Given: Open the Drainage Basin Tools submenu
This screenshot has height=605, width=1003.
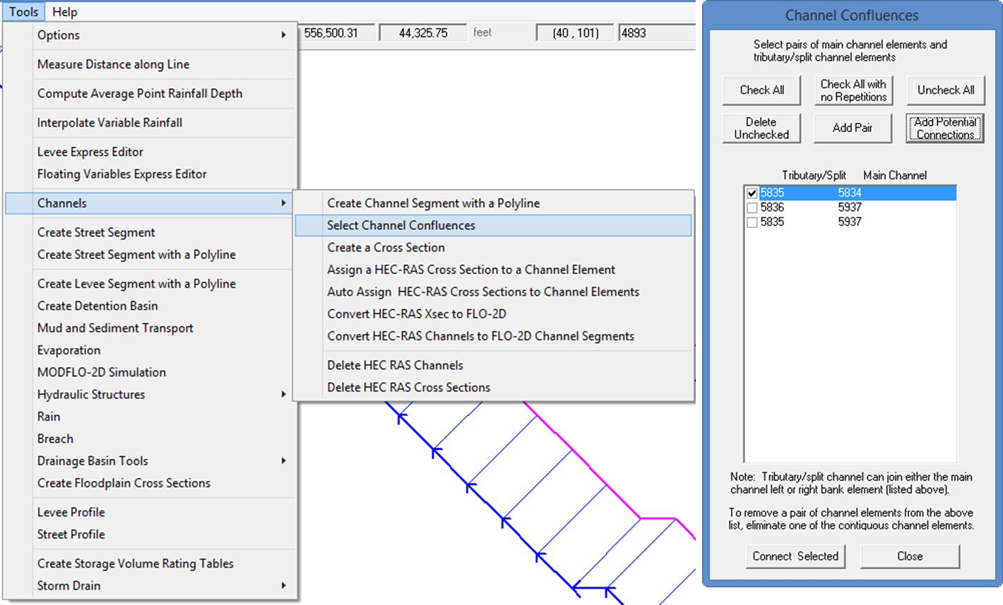Looking at the screenshot, I should [161, 461].
